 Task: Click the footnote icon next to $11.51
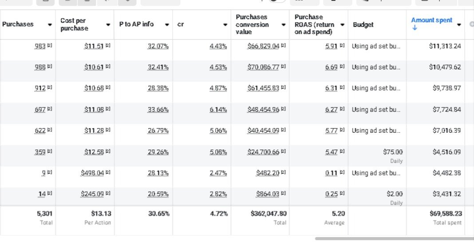[x=108, y=46]
